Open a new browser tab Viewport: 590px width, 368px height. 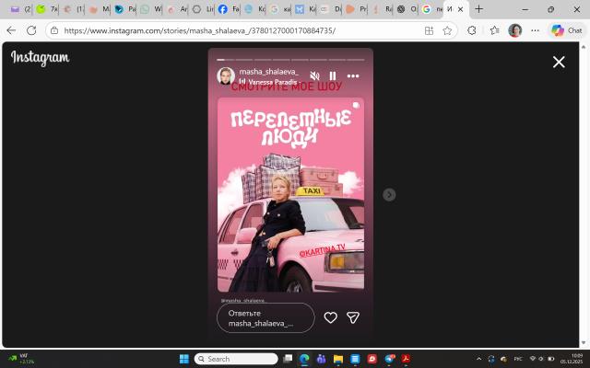478,9
